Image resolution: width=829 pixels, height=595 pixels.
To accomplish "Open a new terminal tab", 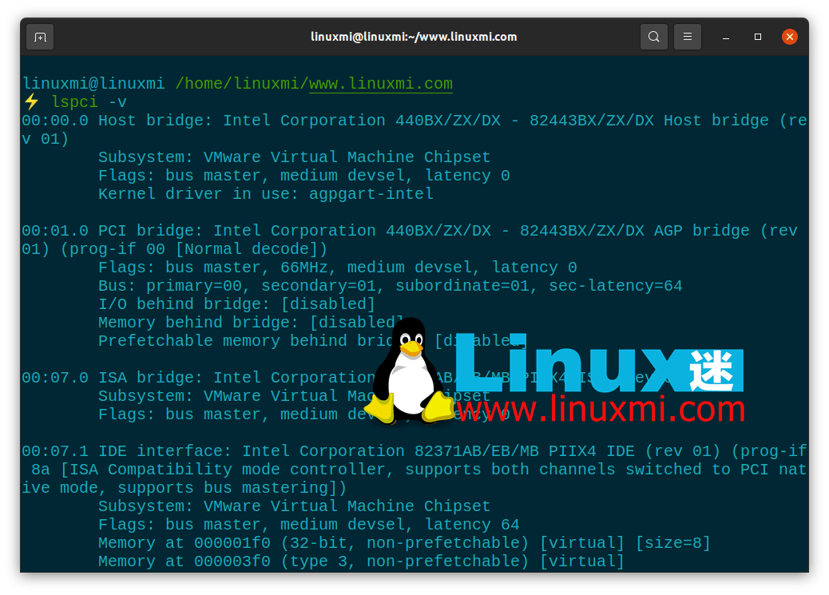I will click(x=40, y=37).
